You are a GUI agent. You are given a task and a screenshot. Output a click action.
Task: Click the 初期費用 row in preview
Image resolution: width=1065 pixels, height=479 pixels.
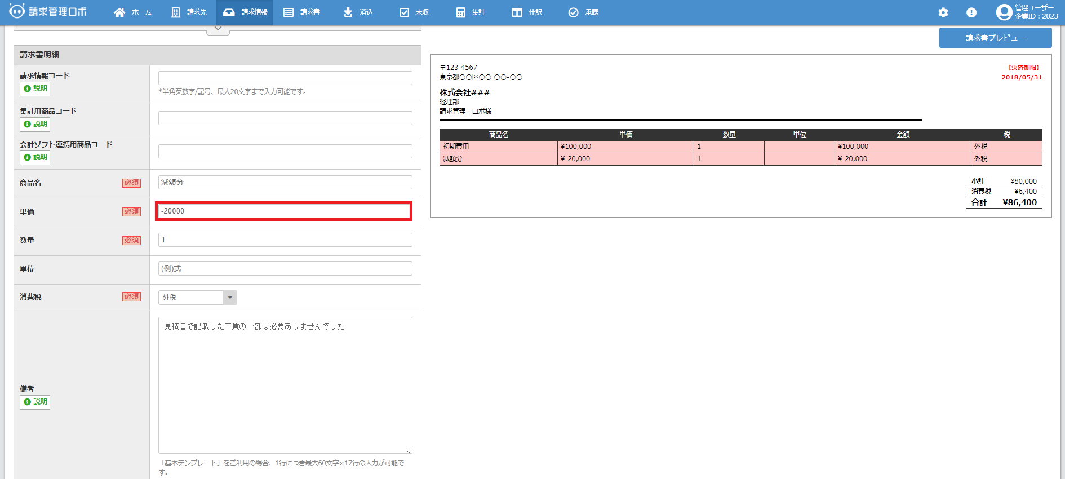[741, 147]
